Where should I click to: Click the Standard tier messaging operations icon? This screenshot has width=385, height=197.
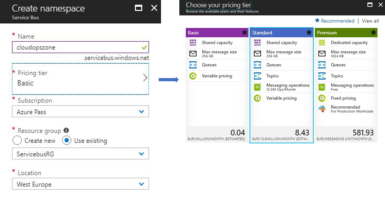pyautogui.click(x=257, y=87)
